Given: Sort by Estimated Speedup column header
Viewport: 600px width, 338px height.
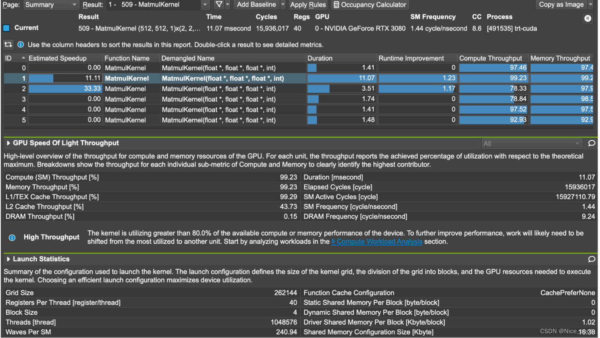Looking at the screenshot, I should click(65, 58).
